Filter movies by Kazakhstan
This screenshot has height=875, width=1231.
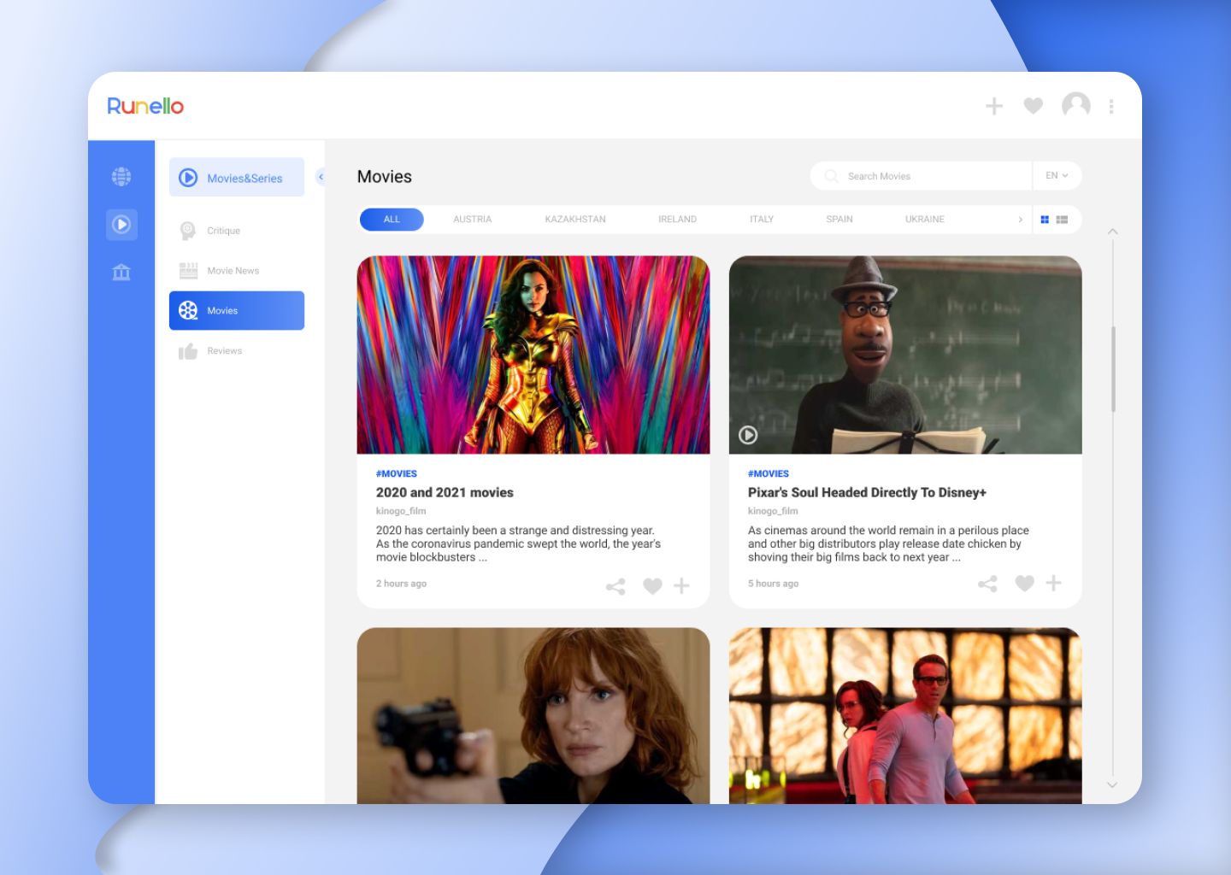click(575, 220)
